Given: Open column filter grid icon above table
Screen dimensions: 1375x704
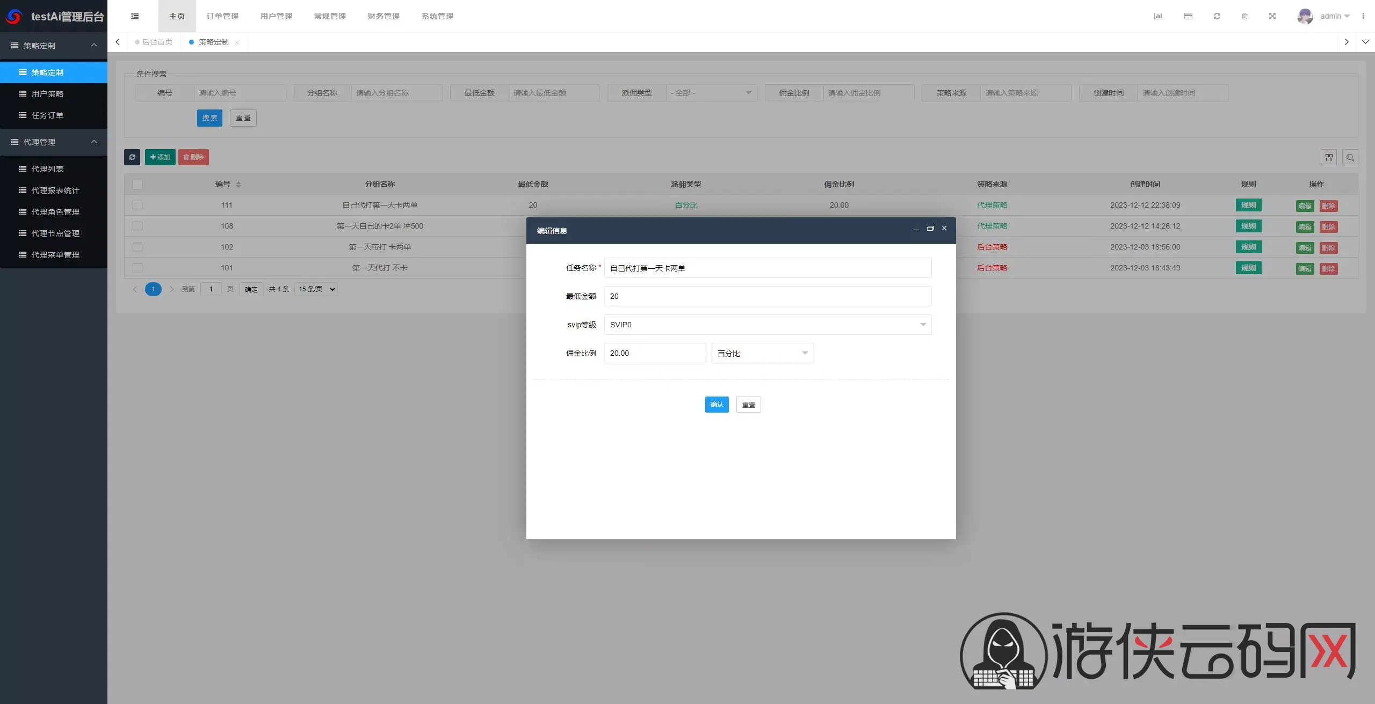Looking at the screenshot, I should click(x=1329, y=157).
